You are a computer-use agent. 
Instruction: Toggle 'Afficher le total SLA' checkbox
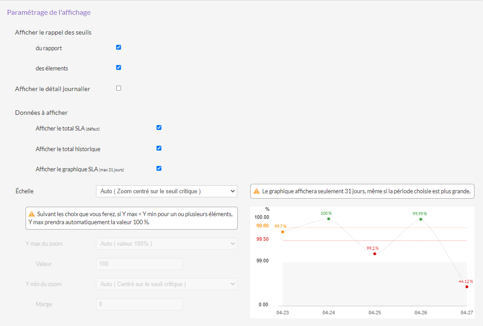coord(159,127)
